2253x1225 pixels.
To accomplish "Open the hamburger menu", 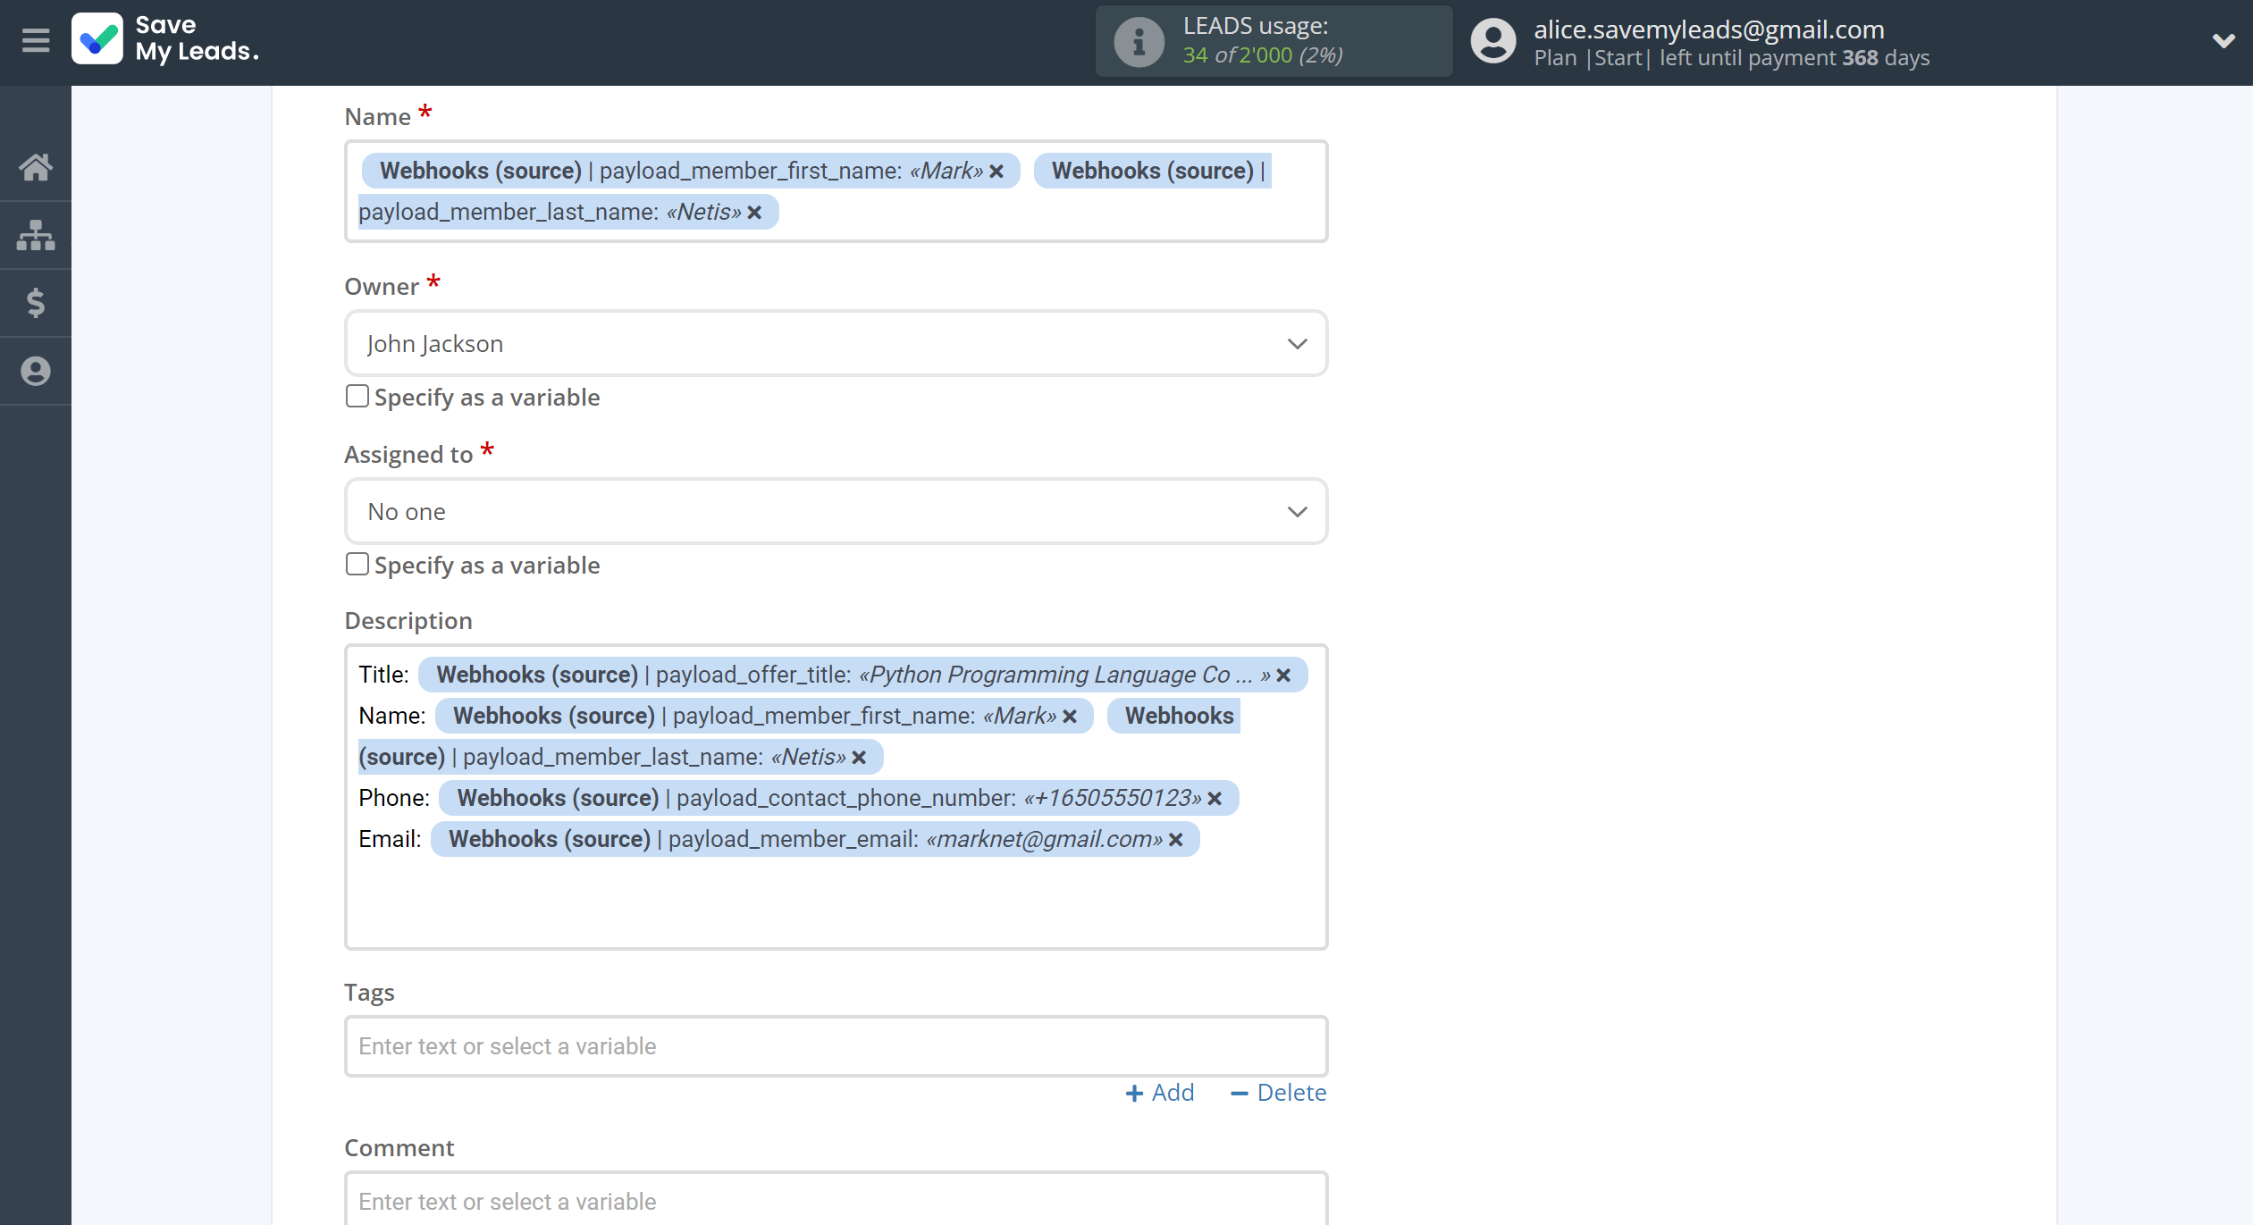I will point(36,40).
